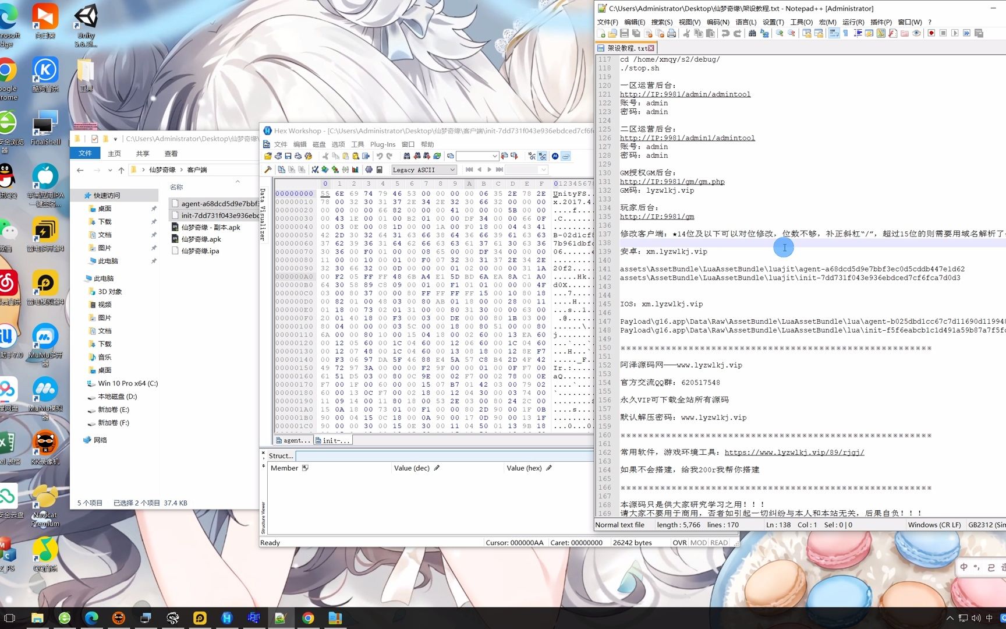Toggle Motorola byte order in Hex Workshop
This screenshot has height=629, width=1006.
tap(555, 156)
